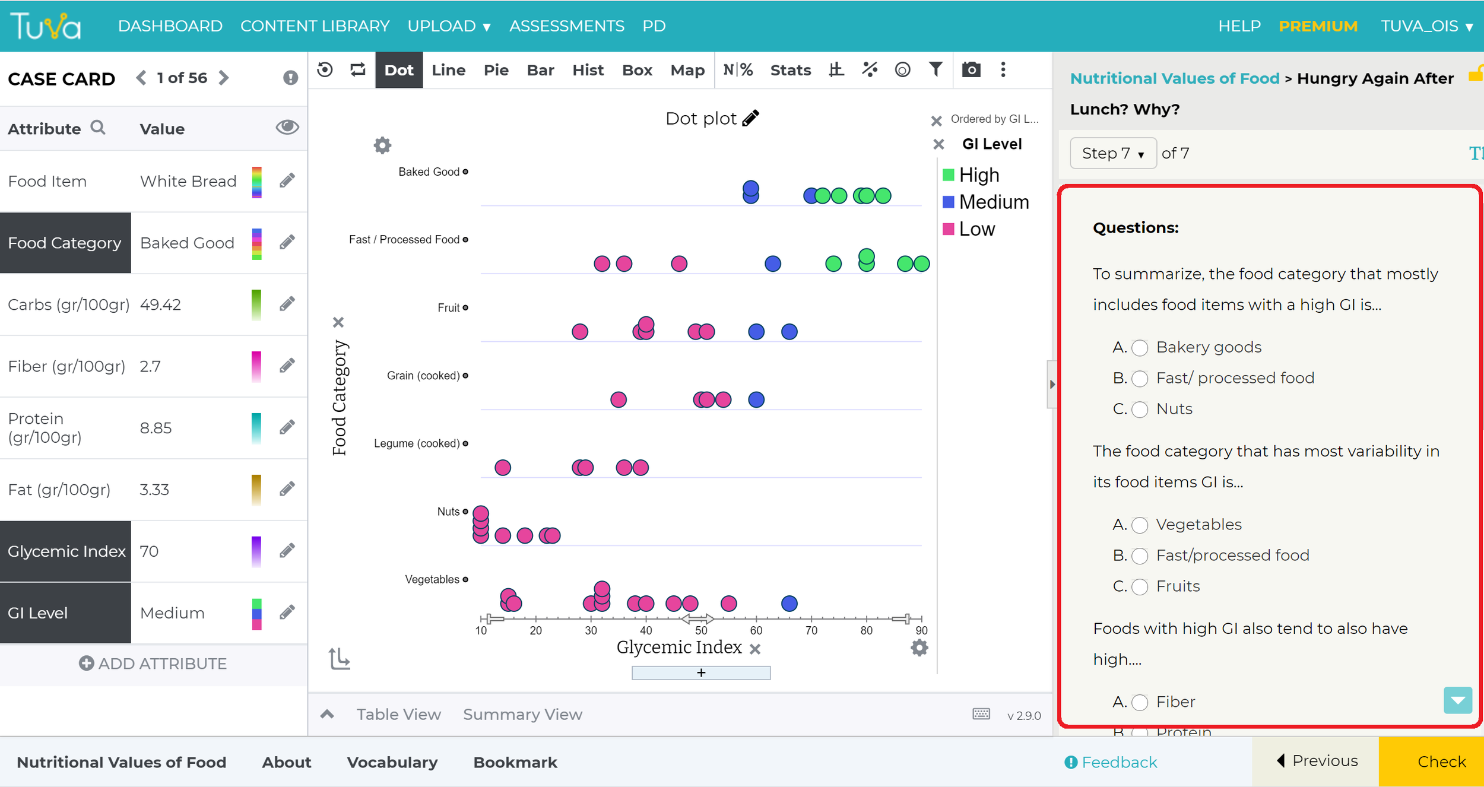The width and height of the screenshot is (1484, 787).
Task: Select Fast/ processed food for first question
Action: tap(1140, 379)
